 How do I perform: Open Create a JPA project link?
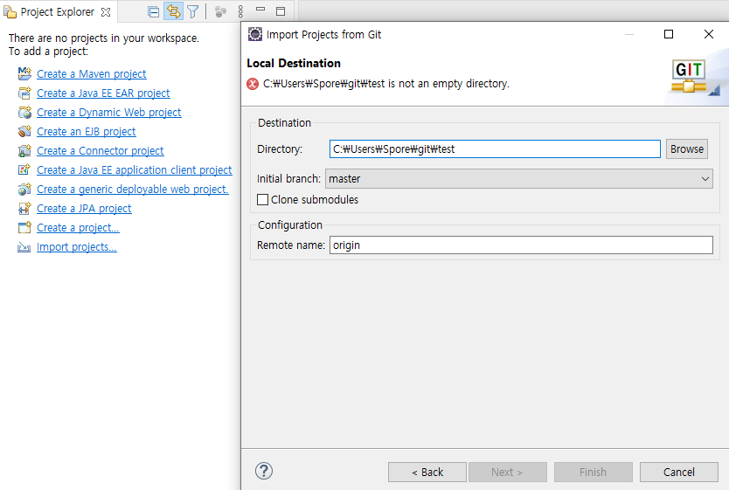point(84,209)
